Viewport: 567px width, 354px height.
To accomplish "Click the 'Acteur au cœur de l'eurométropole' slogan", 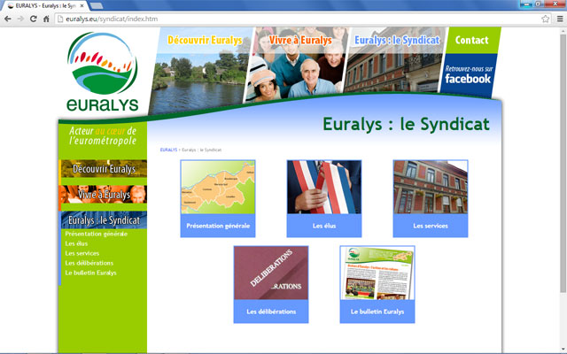I will [x=103, y=135].
